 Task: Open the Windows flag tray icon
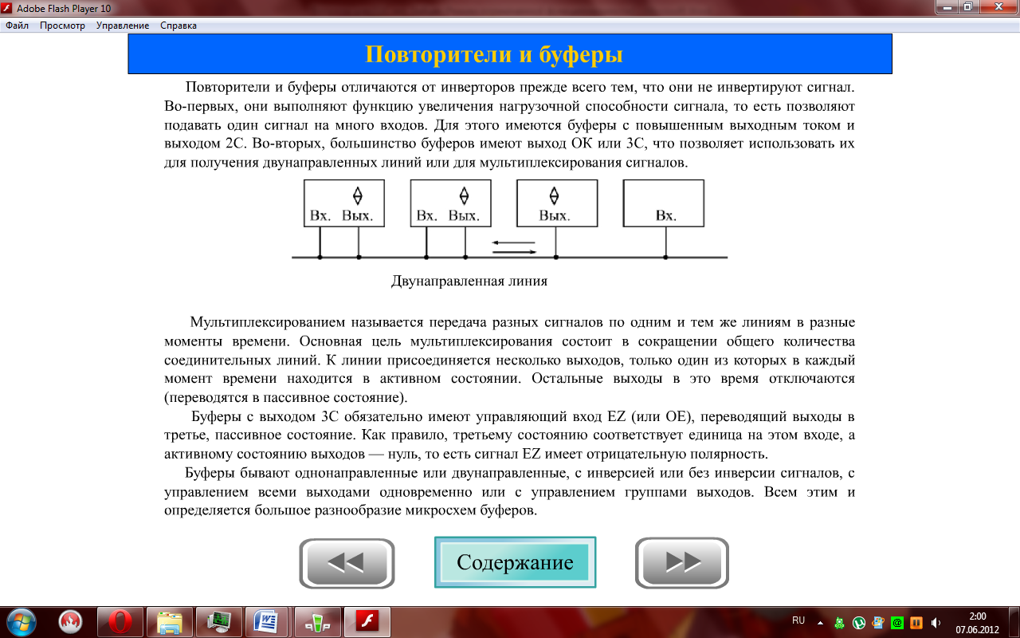tap(878, 623)
